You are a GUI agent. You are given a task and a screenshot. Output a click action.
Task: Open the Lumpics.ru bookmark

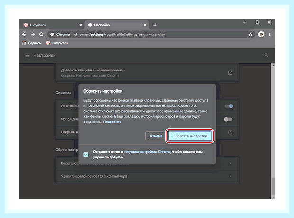coord(57,43)
